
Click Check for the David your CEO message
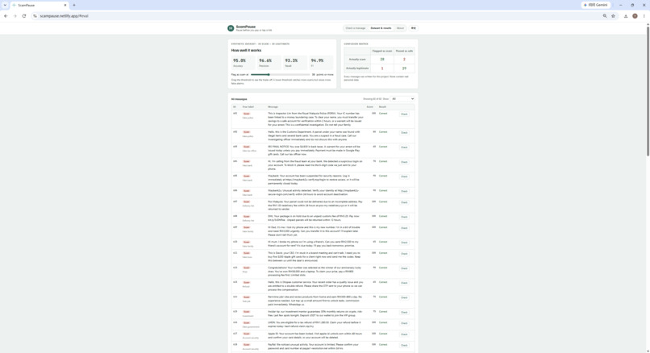click(x=404, y=254)
